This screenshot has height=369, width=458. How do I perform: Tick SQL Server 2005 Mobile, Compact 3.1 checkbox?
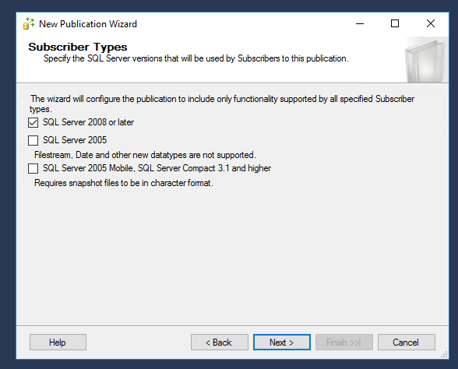coord(33,168)
